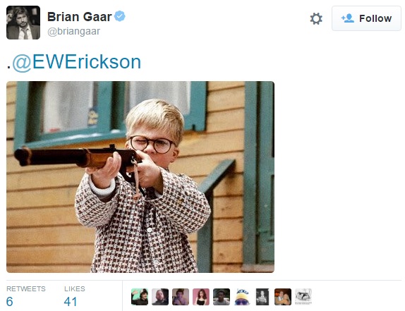Open first liker avatar with green background

point(140,297)
